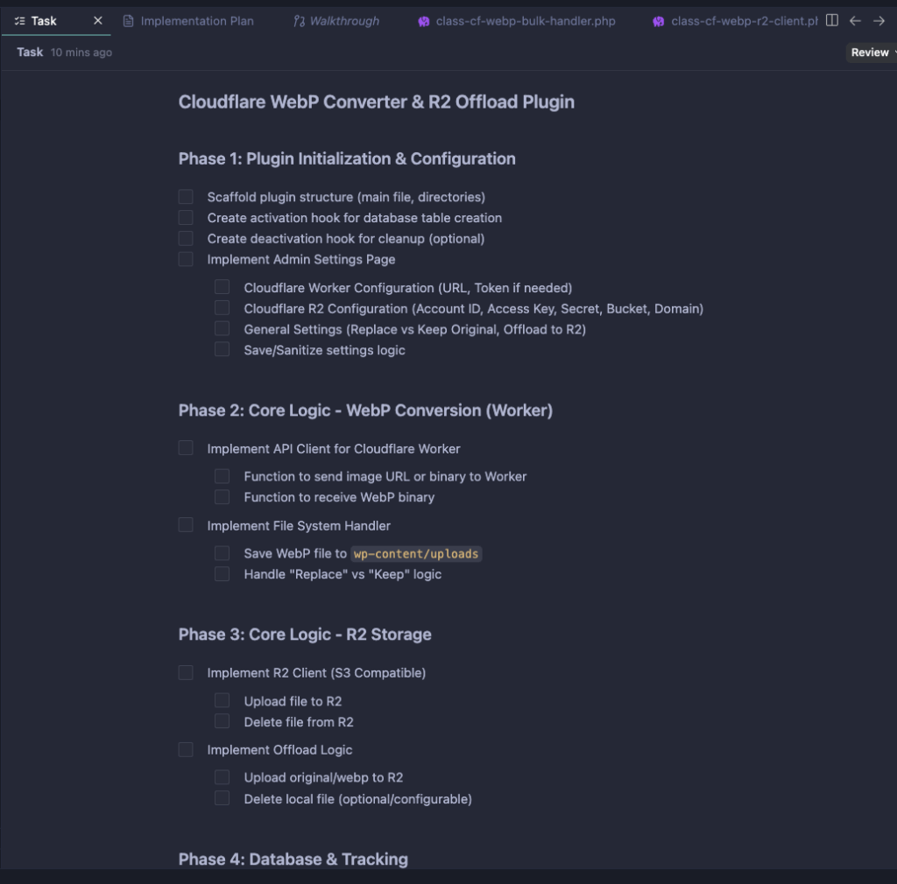Switch to the Implementation Plan tab

coord(197,21)
